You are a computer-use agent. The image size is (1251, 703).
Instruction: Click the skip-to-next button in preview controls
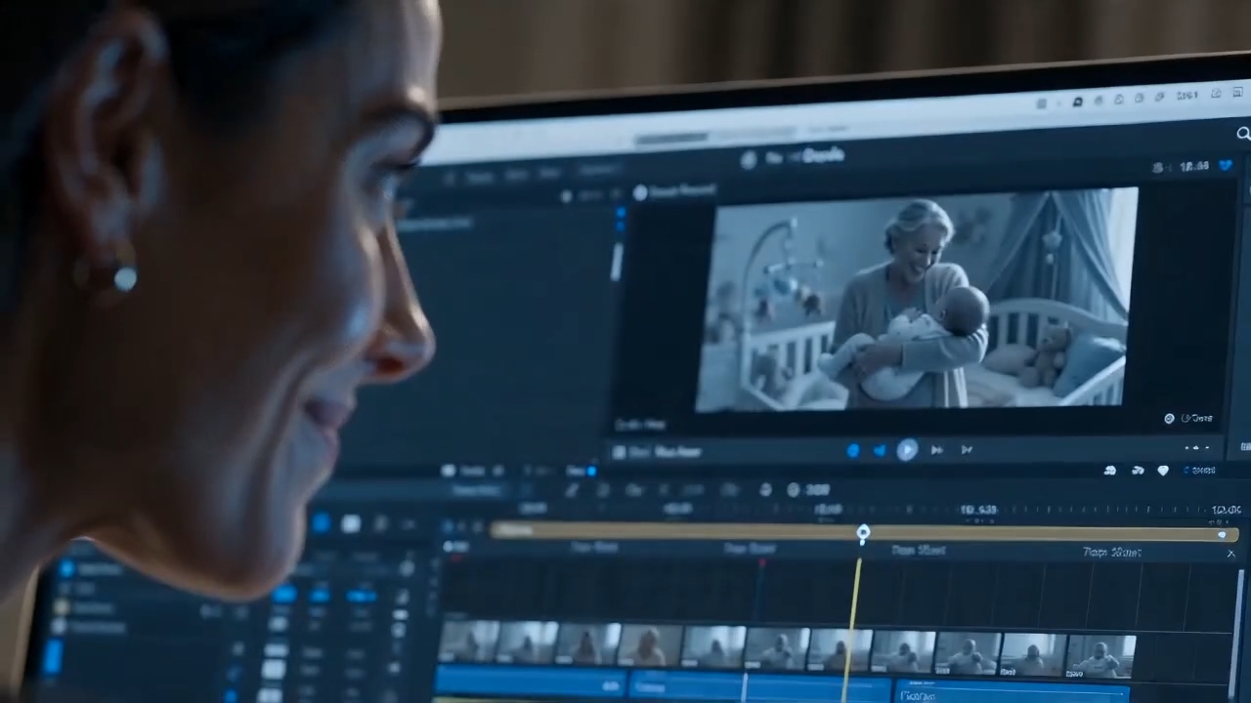(x=967, y=449)
